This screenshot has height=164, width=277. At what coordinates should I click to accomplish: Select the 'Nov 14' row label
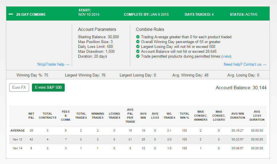pos(17,148)
